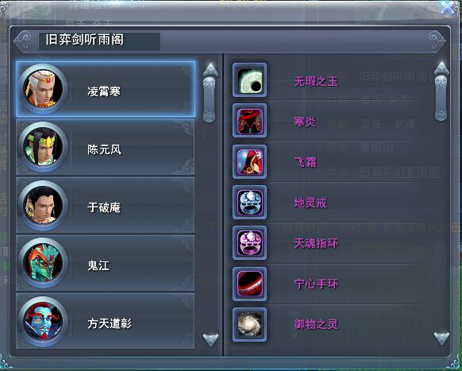Screen dimensions: 462x371
Task: Click 凌霄寒 boss portrait
Action: (43, 88)
